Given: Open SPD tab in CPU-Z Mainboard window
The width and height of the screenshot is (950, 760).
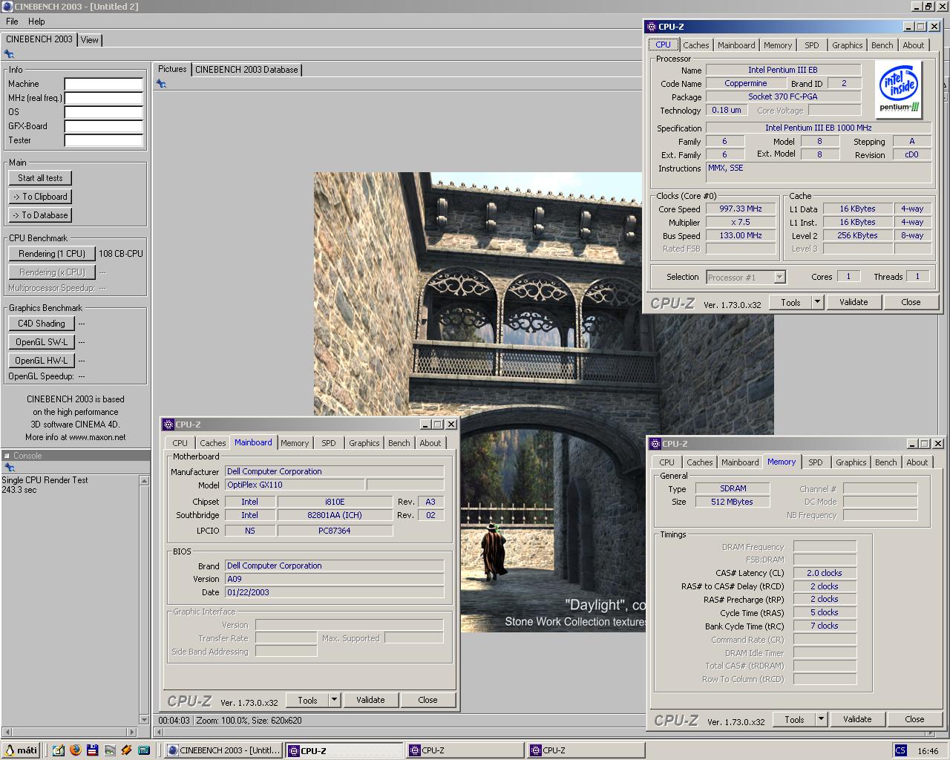Looking at the screenshot, I should tap(329, 443).
